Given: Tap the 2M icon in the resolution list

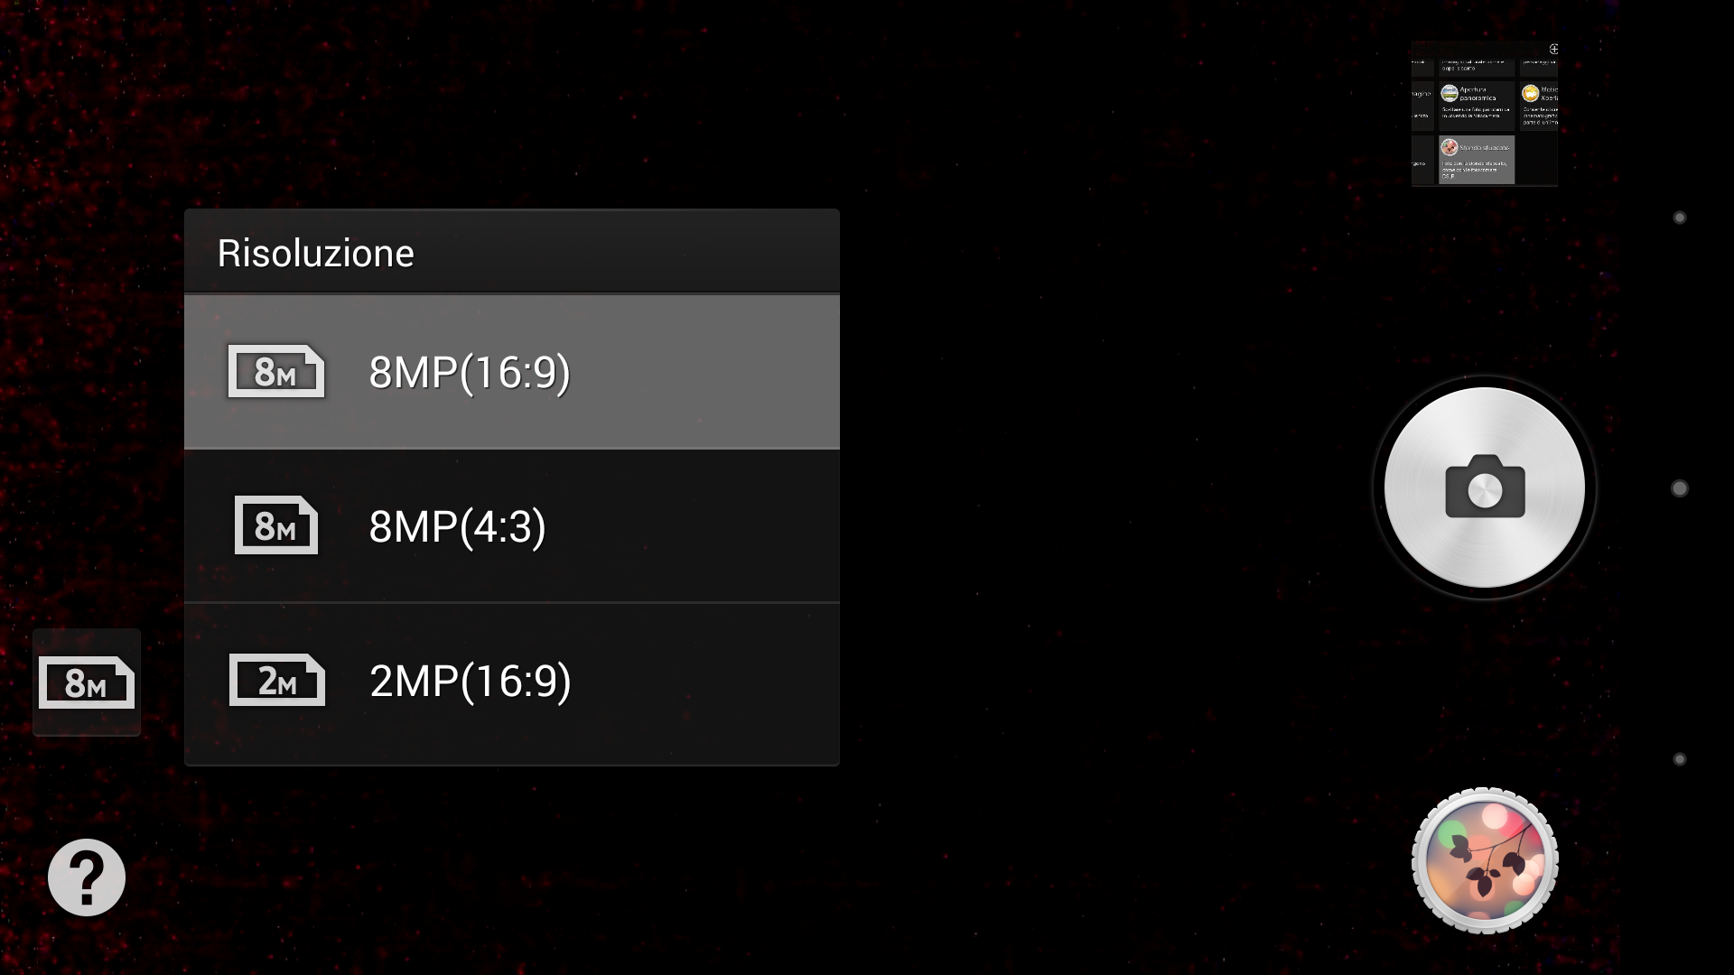Looking at the screenshot, I should pyautogui.click(x=276, y=680).
